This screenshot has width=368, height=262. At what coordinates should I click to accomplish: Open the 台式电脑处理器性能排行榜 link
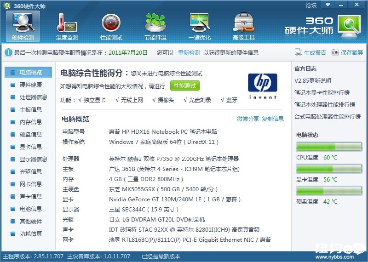pyautogui.click(x=328, y=117)
